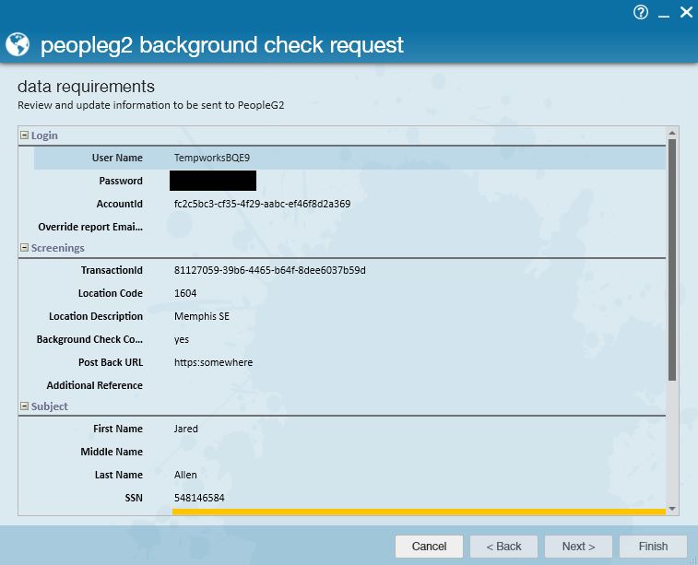Open the help question mark icon
This screenshot has width=698, height=565.
point(641,12)
